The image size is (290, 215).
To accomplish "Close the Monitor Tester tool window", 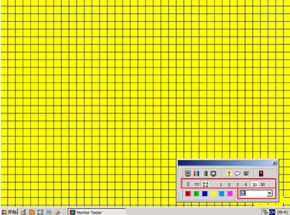I will coord(275,163).
